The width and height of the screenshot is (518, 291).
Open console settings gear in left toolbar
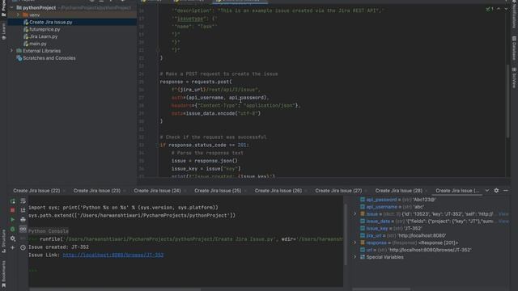[13, 238]
